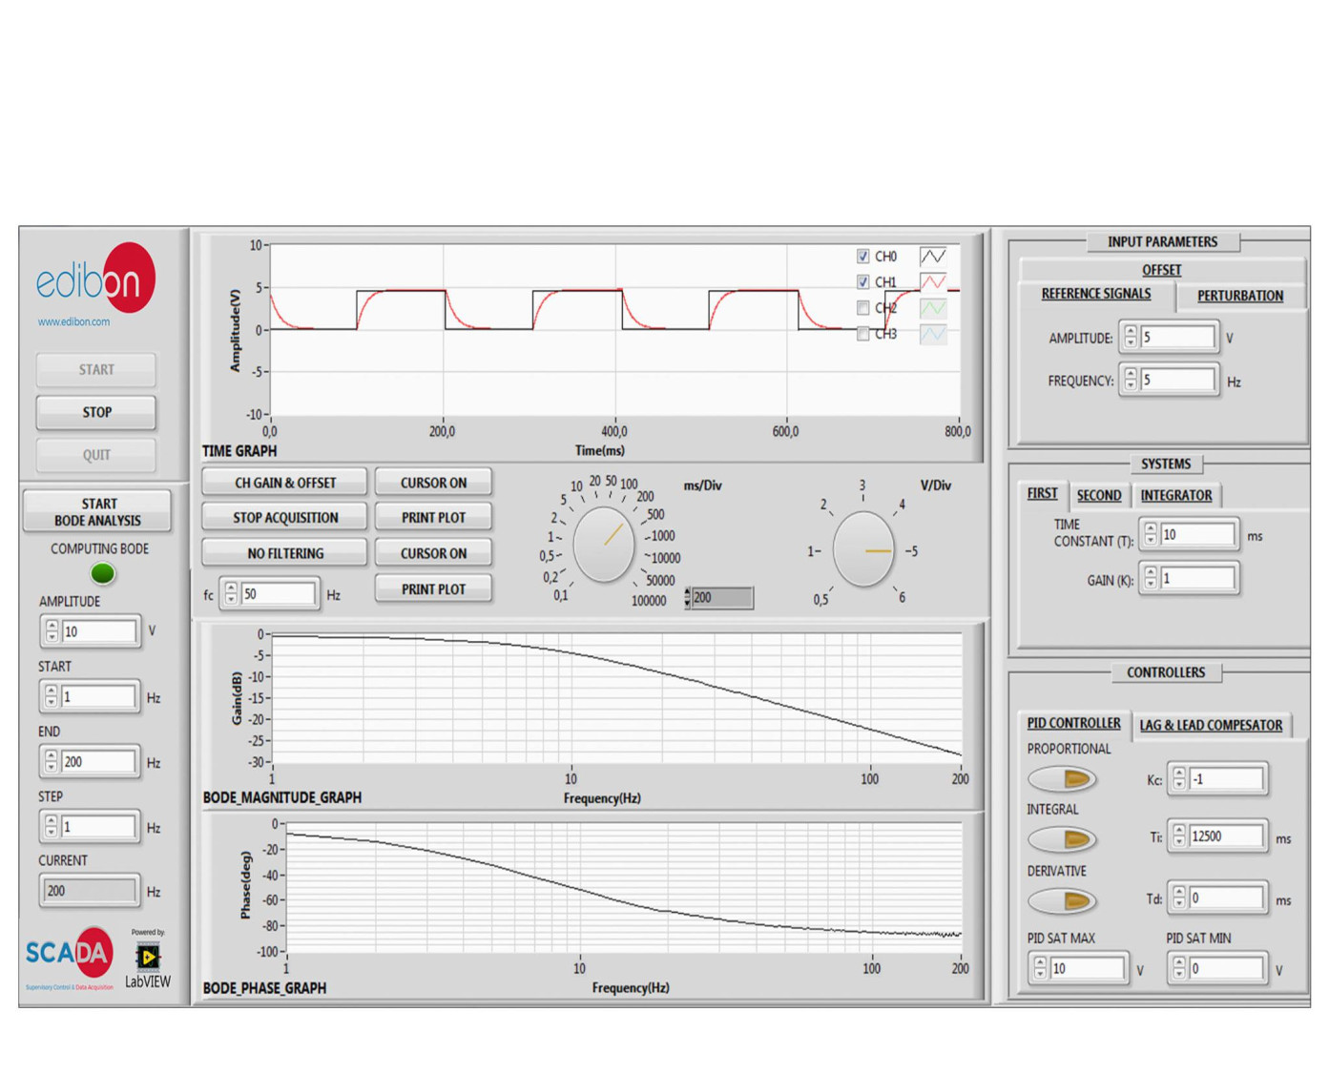Screen dimensions: 1329x1073
Task: Click the lower Print Plot button
Action: click(x=433, y=588)
